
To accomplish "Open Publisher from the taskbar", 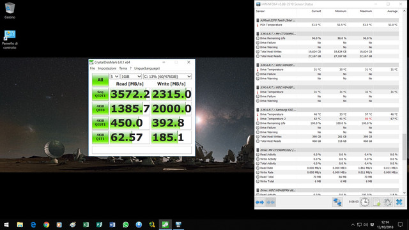I will coord(99,224).
